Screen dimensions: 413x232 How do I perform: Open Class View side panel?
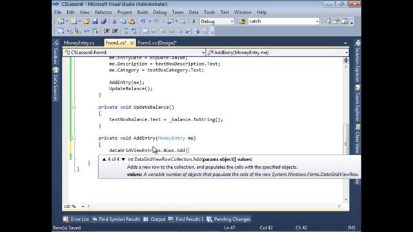pos(358,139)
